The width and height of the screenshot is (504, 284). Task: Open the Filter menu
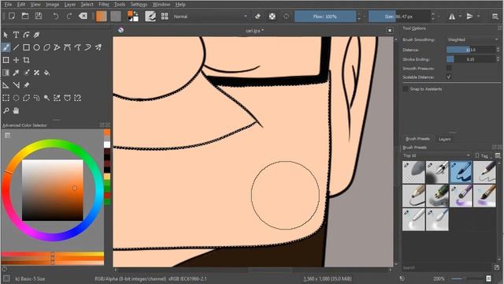click(103, 5)
